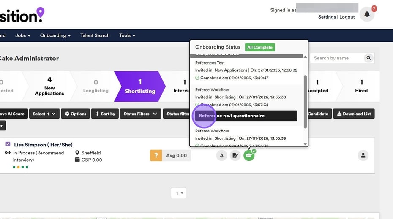Open the Onboarding menu
This screenshot has height=219, width=393.
point(55,35)
